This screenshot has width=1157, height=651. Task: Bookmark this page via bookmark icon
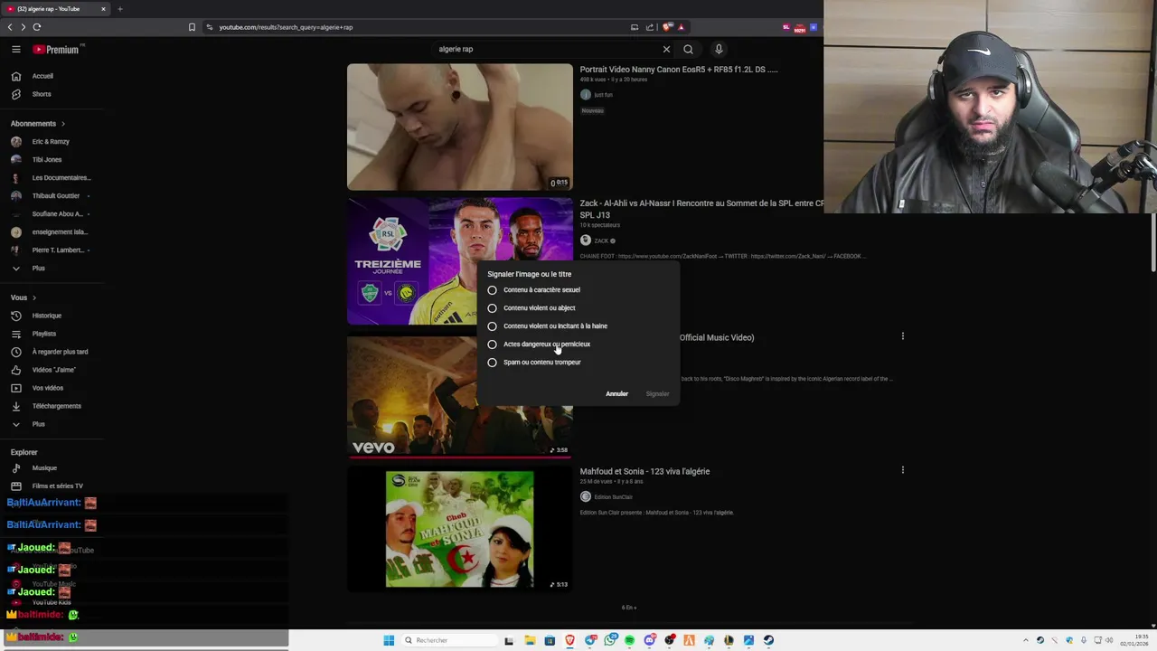click(x=192, y=27)
